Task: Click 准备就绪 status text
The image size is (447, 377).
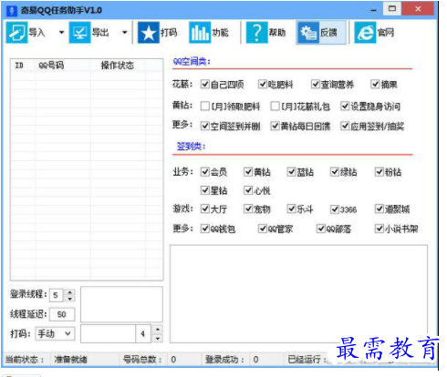Action: 70,360
